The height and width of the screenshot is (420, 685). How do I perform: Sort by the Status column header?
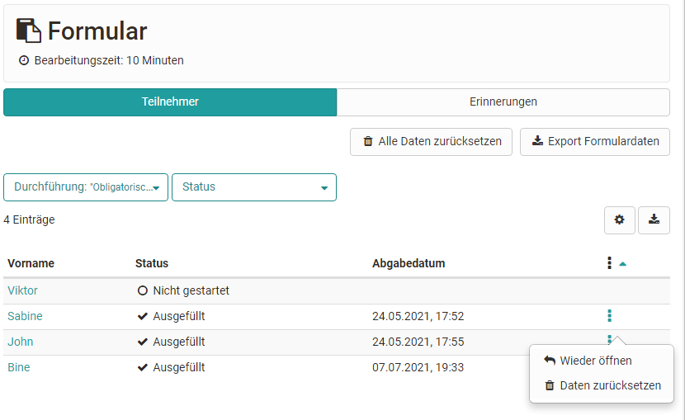click(x=152, y=263)
